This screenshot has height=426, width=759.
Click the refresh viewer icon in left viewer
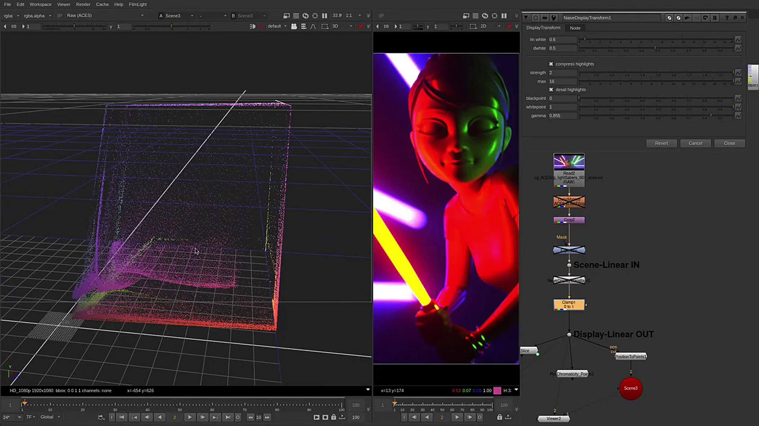tap(306, 16)
